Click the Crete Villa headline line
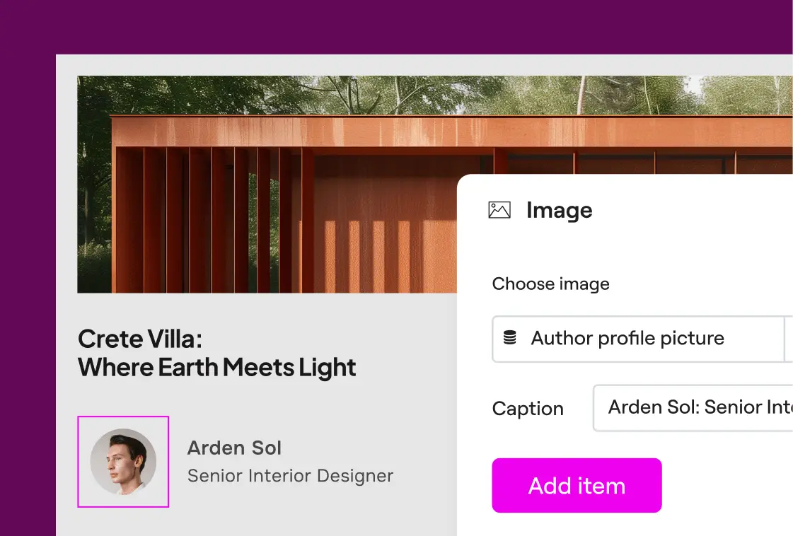The width and height of the screenshot is (793, 536). (140, 339)
